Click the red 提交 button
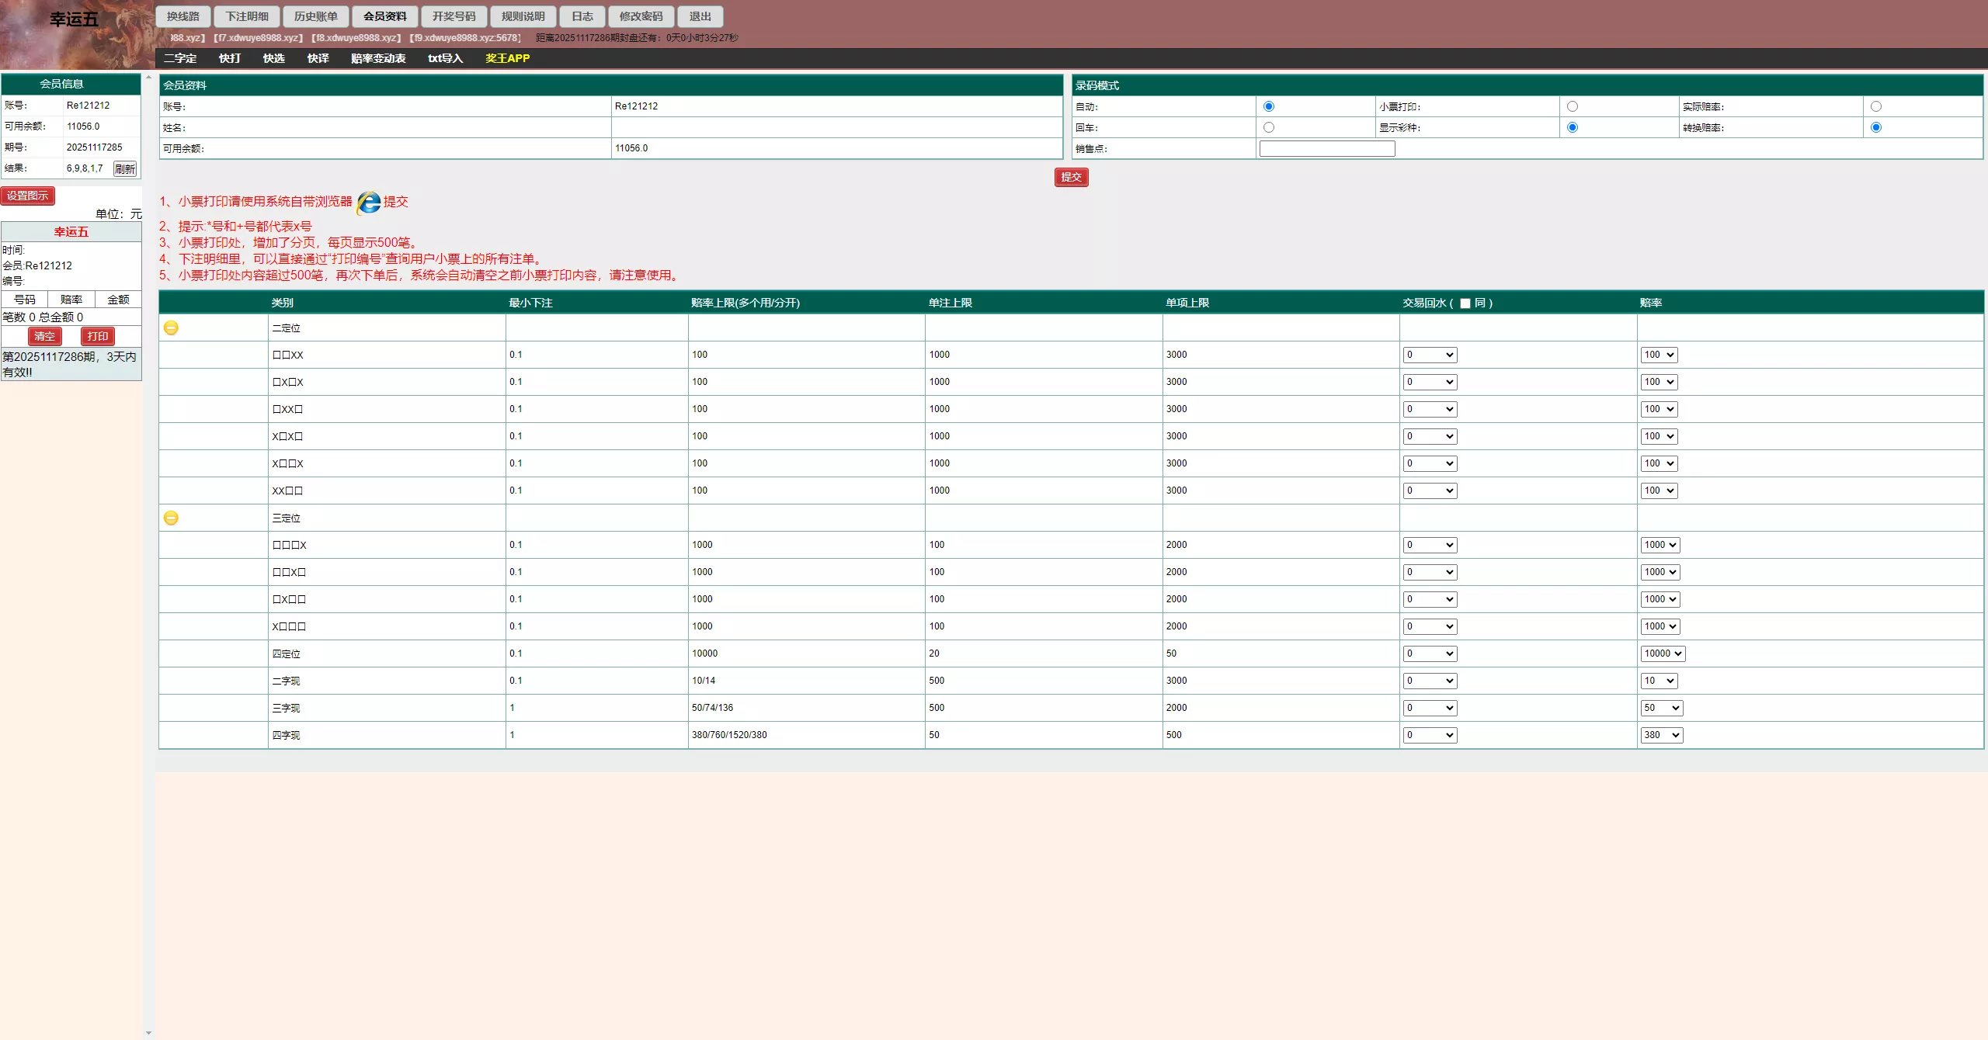 (x=1071, y=177)
